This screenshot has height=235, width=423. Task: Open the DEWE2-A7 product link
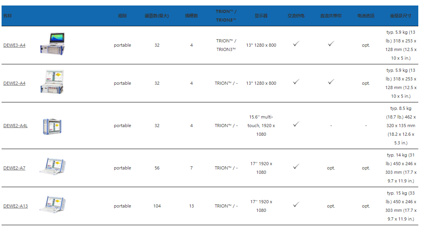point(14,168)
